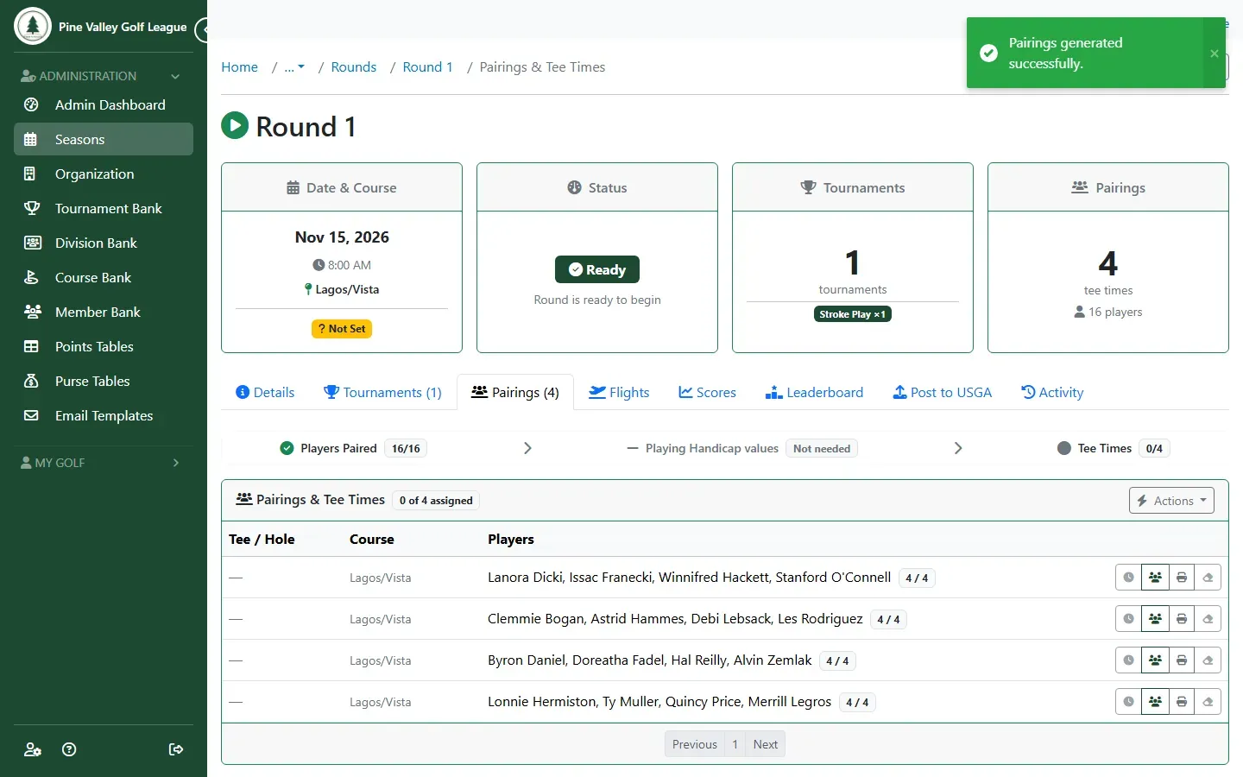Open Email Templates in sidebar

pos(104,415)
